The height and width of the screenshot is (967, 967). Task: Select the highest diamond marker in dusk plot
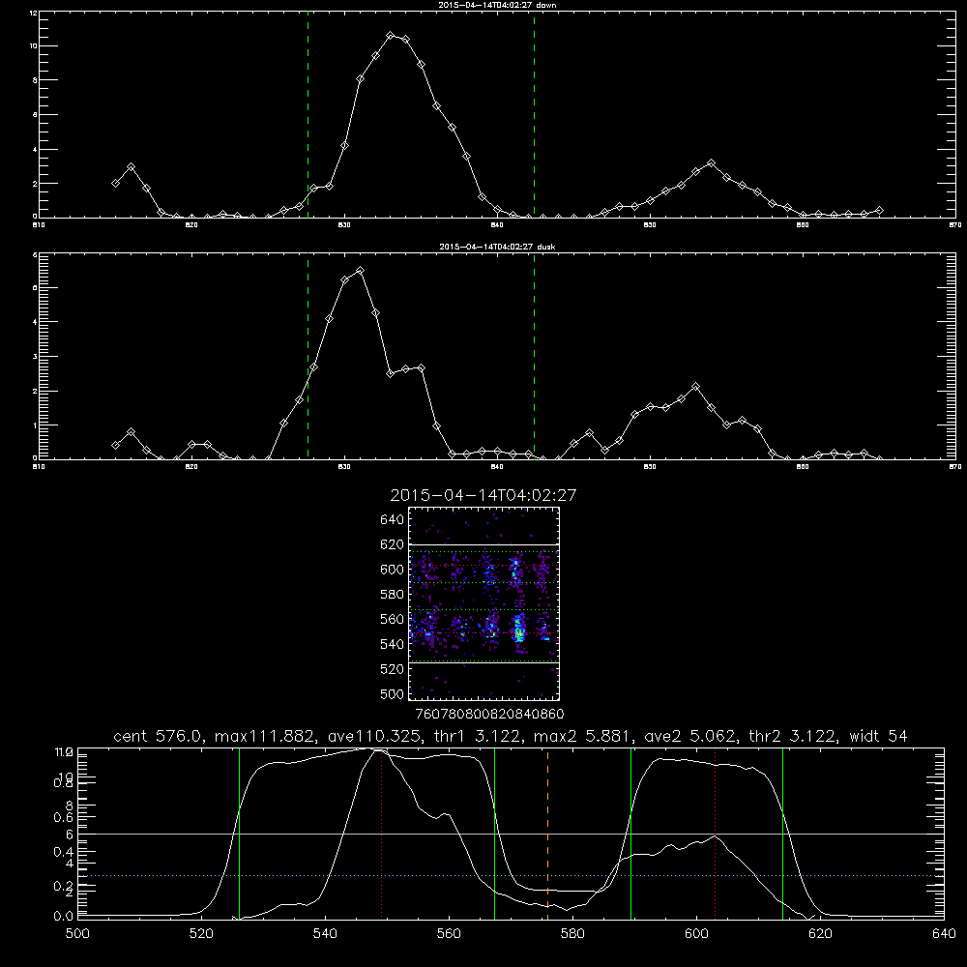[x=360, y=271]
